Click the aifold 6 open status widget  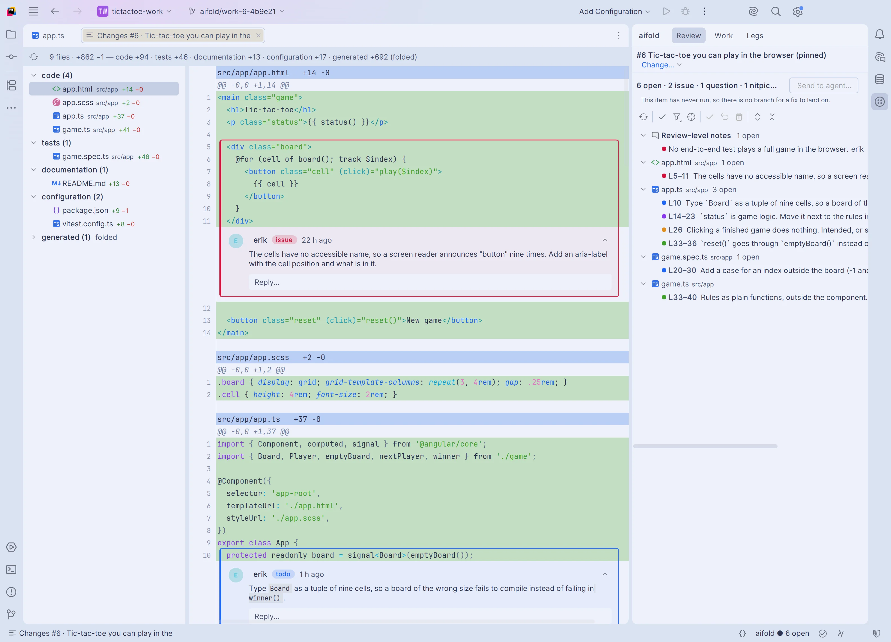tap(782, 633)
